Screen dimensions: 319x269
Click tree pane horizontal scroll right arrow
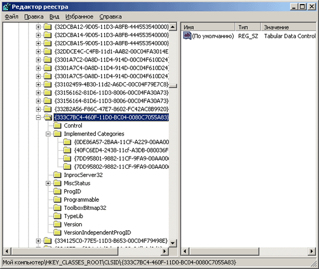coord(165,251)
